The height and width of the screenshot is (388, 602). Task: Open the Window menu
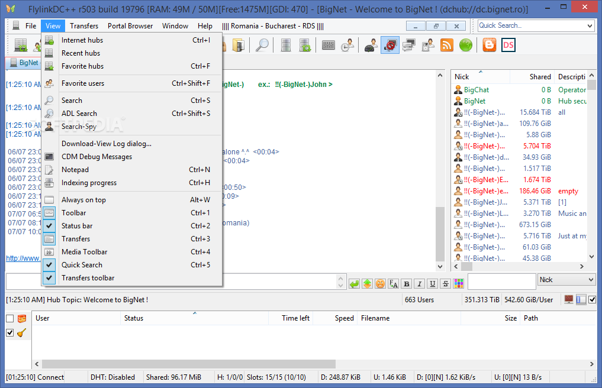pos(175,25)
